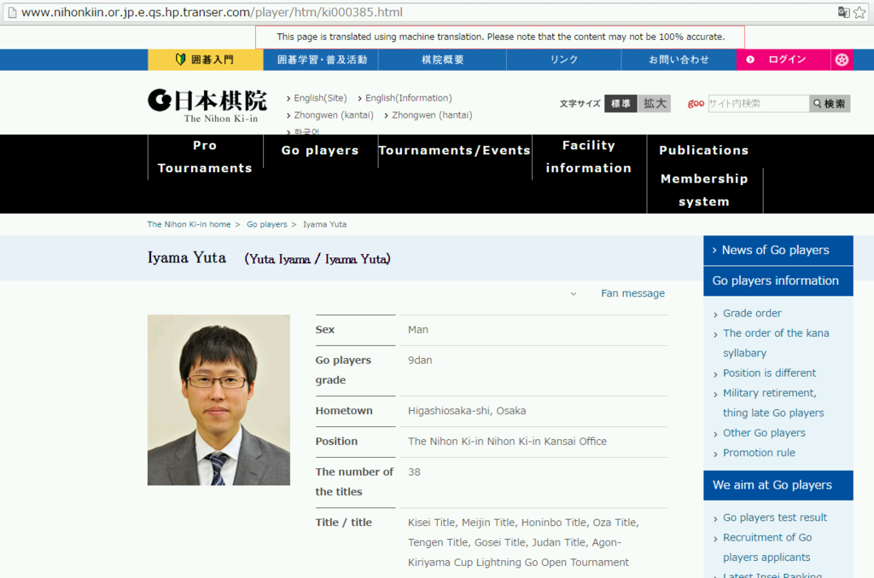
Task: Open the Membership system menu
Action: point(704,190)
